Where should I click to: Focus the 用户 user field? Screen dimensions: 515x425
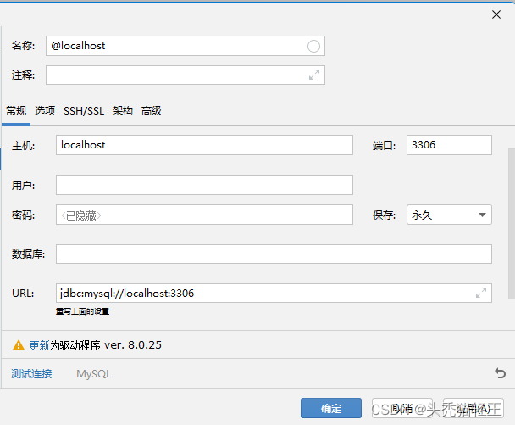click(204, 185)
